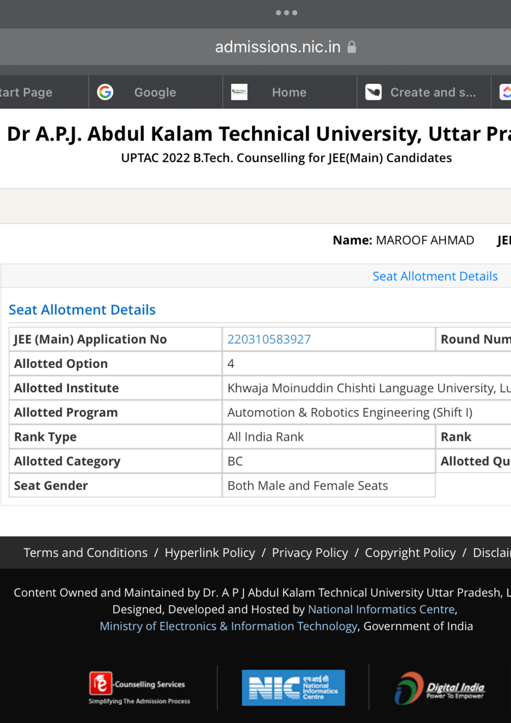This screenshot has width=511, height=723.
Task: Tap the admissions.nic.in address bar
Action: coord(278,47)
